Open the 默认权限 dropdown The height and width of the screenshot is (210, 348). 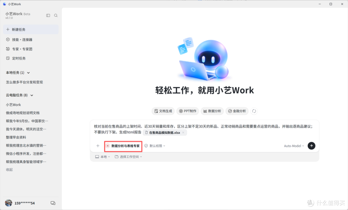(155, 146)
